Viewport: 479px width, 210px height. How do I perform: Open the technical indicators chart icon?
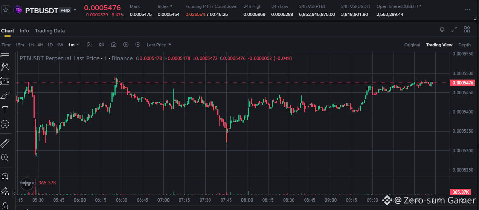click(90, 44)
